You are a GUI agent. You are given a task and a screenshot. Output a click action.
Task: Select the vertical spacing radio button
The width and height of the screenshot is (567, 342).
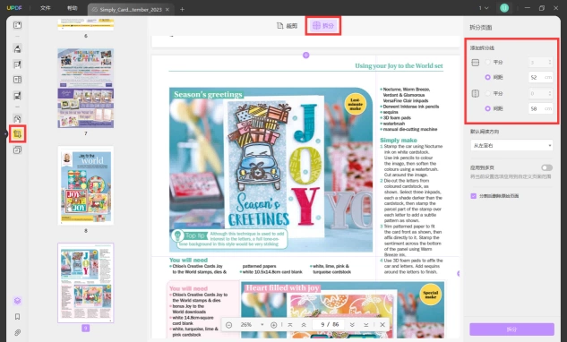(487, 108)
